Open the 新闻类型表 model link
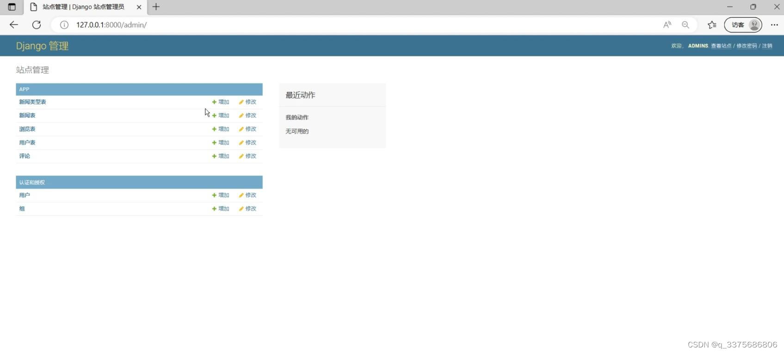 32,102
